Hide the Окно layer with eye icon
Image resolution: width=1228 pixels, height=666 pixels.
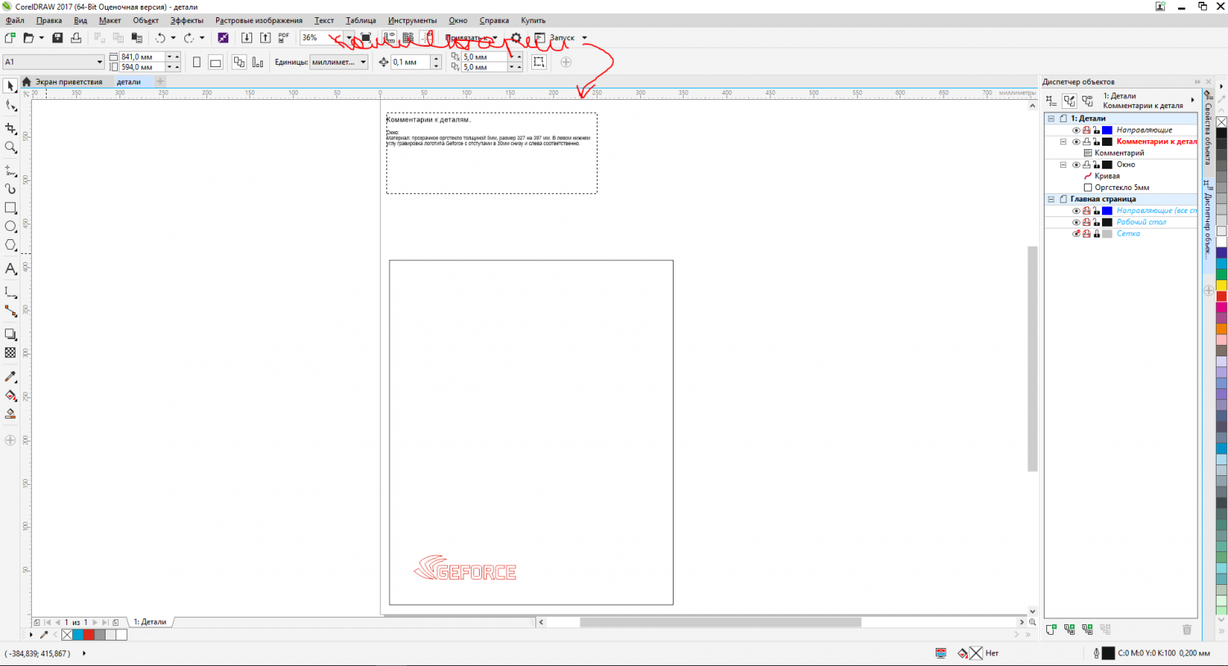(x=1077, y=165)
